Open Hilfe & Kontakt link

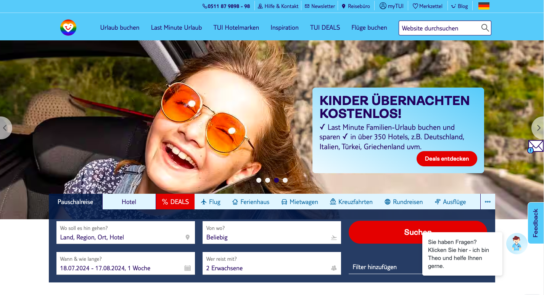278,6
